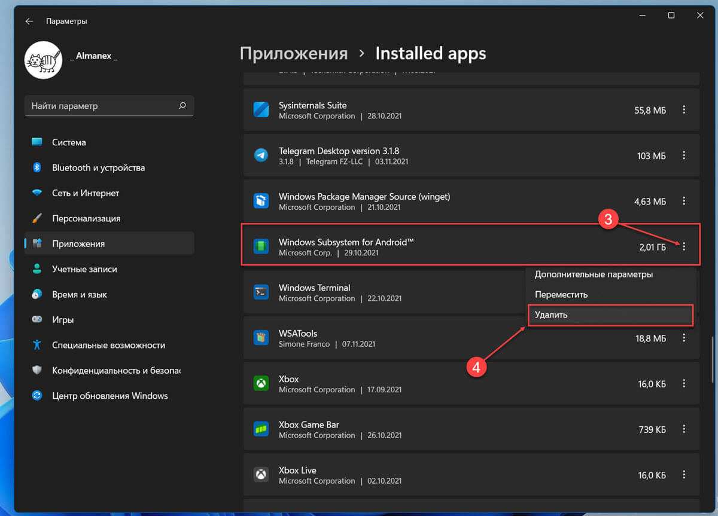Click the Приложения breadcrumb link
The image size is (718, 516).
(293, 53)
